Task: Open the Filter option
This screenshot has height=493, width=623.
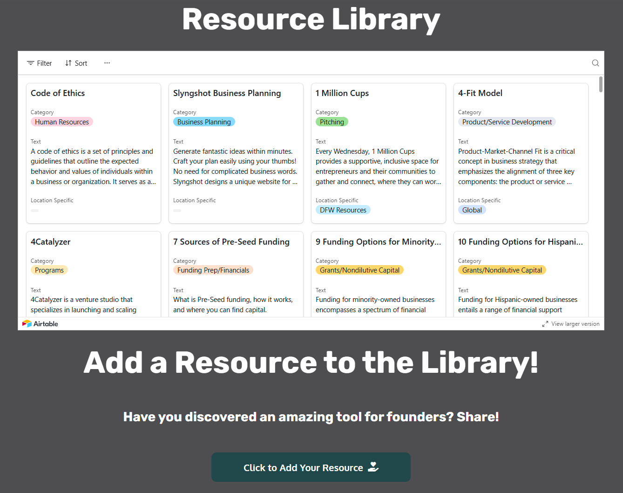Action: point(40,63)
